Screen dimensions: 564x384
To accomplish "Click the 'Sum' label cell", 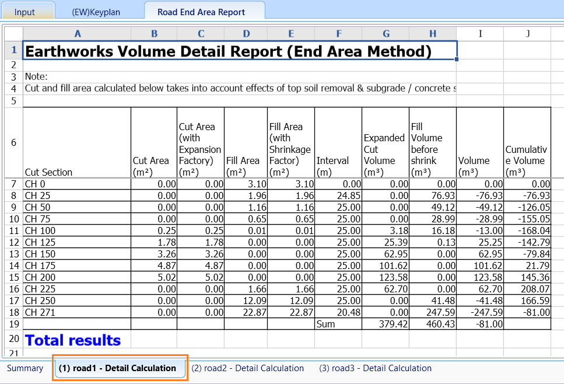I will click(338, 324).
